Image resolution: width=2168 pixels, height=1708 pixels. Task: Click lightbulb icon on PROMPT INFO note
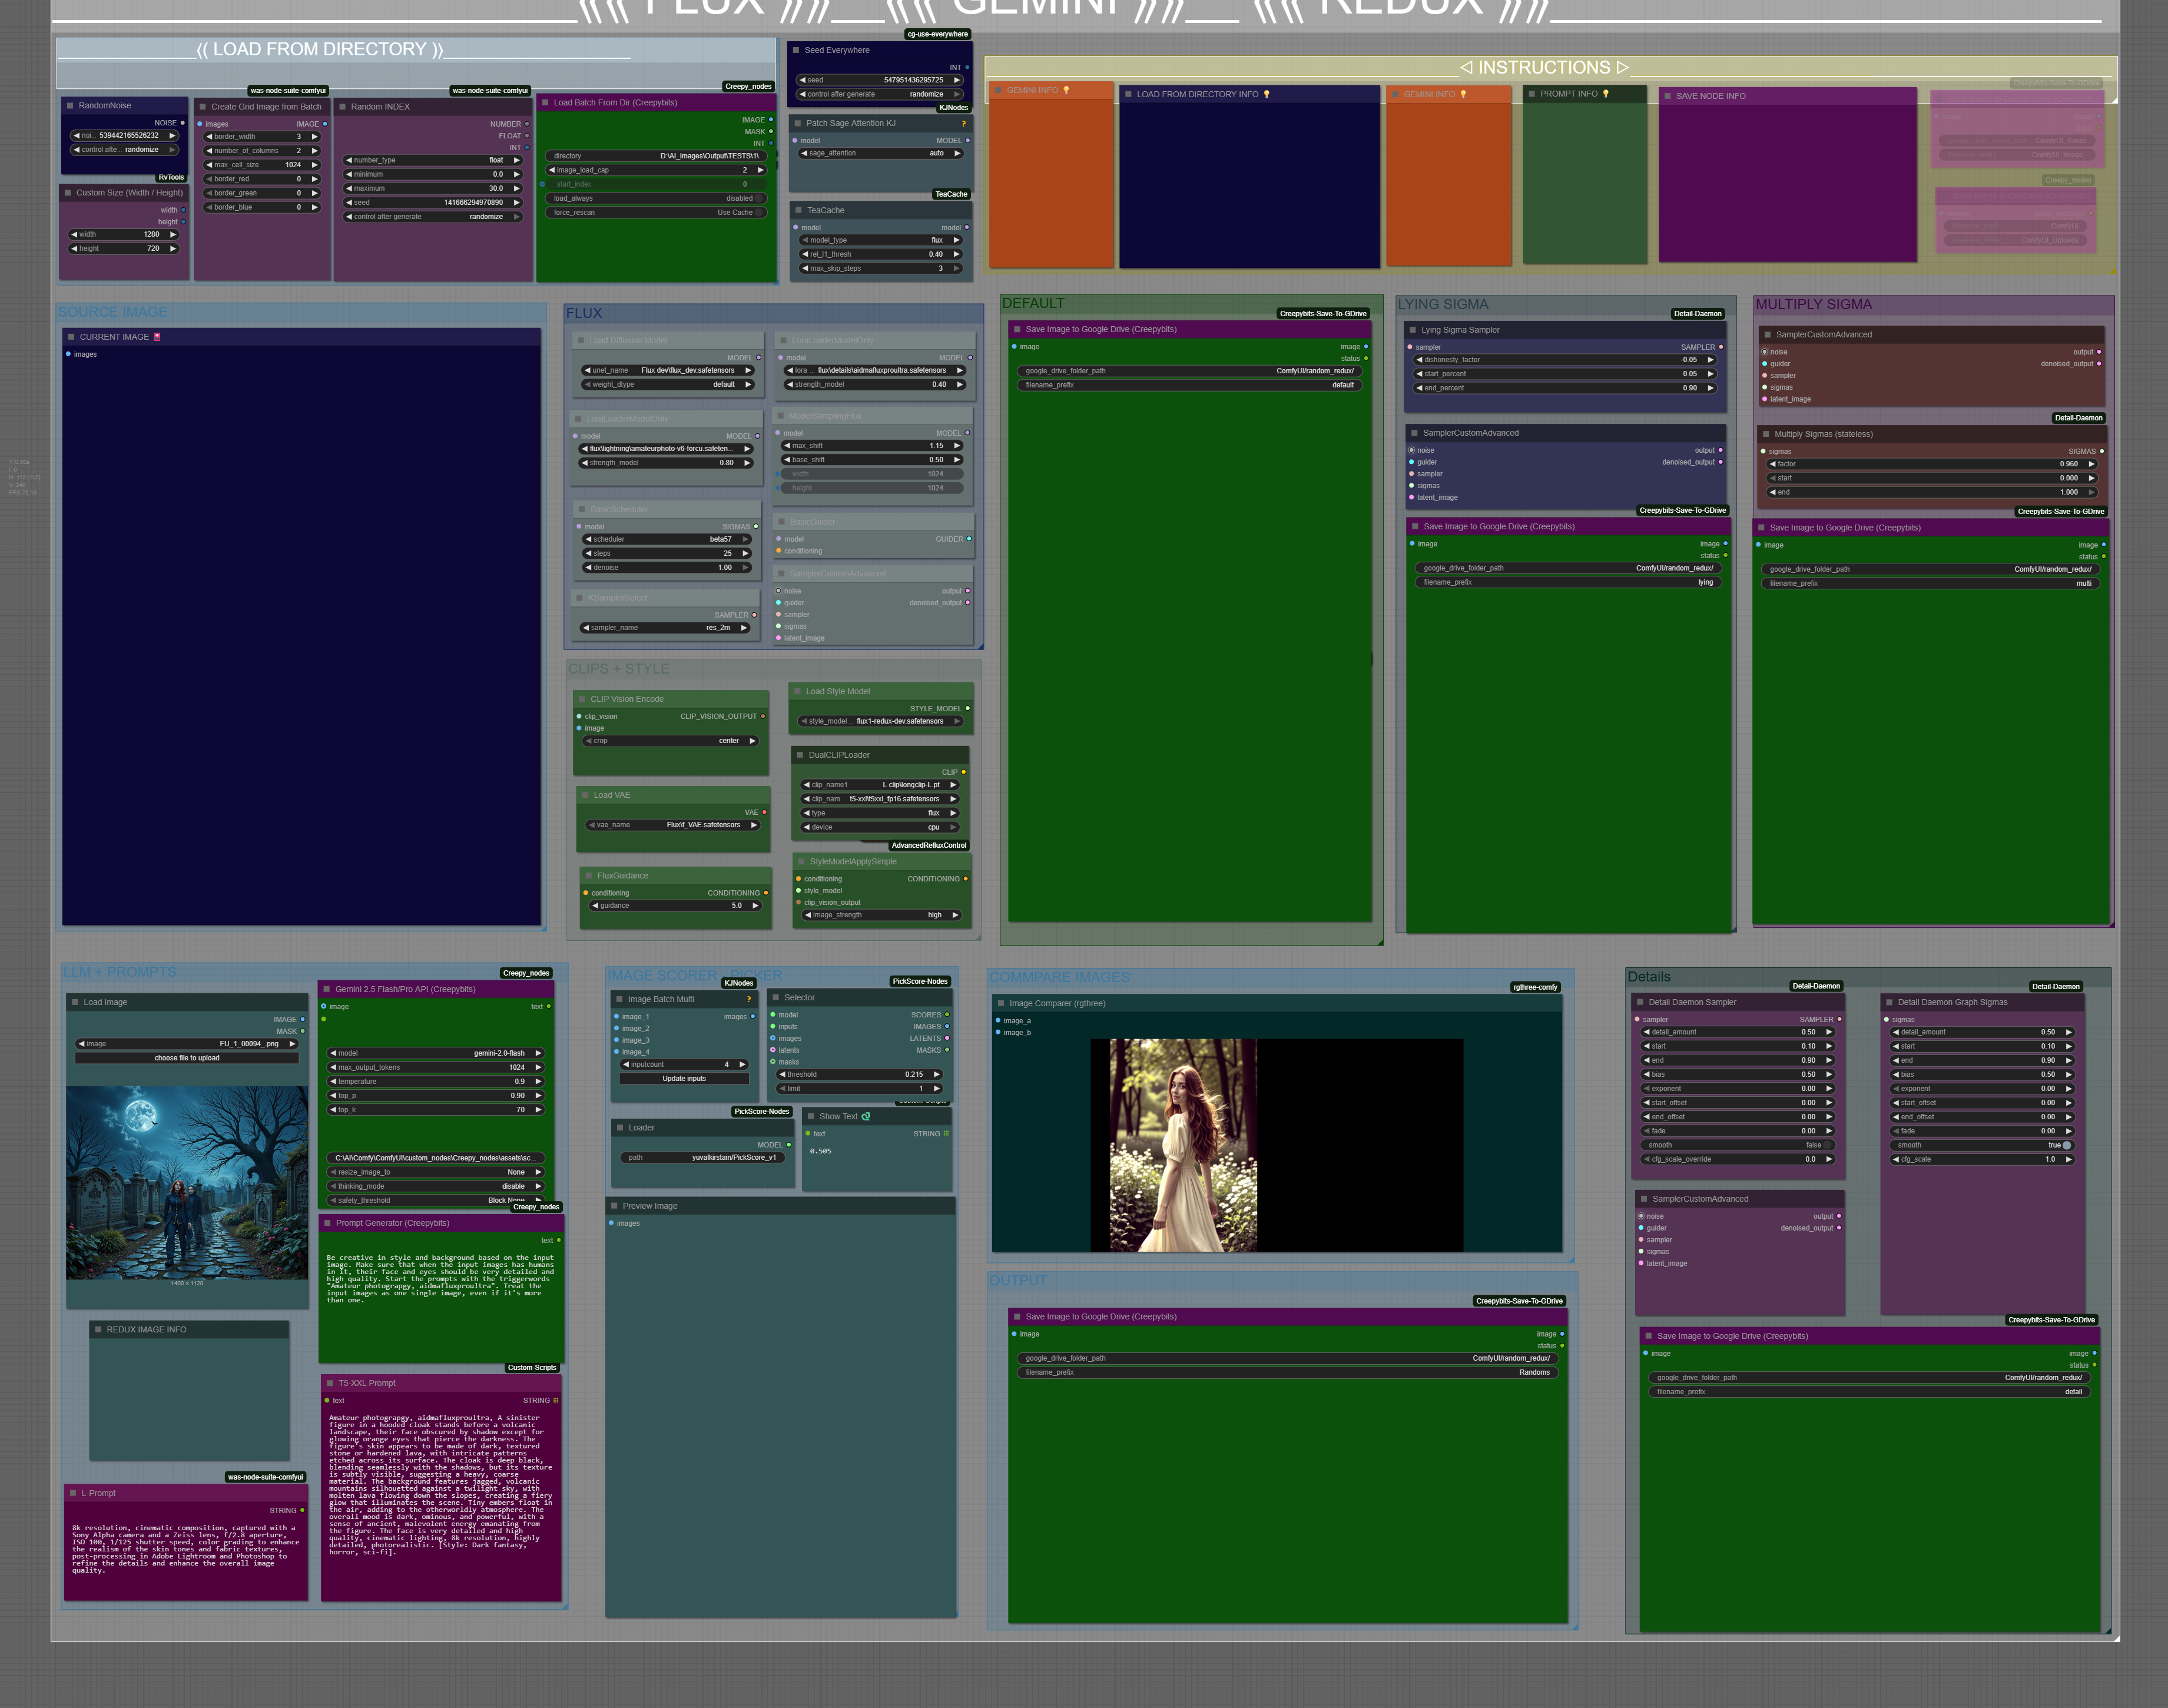(1606, 94)
